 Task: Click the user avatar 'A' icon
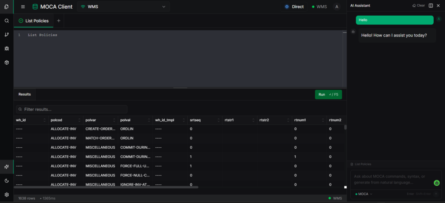click(x=337, y=7)
